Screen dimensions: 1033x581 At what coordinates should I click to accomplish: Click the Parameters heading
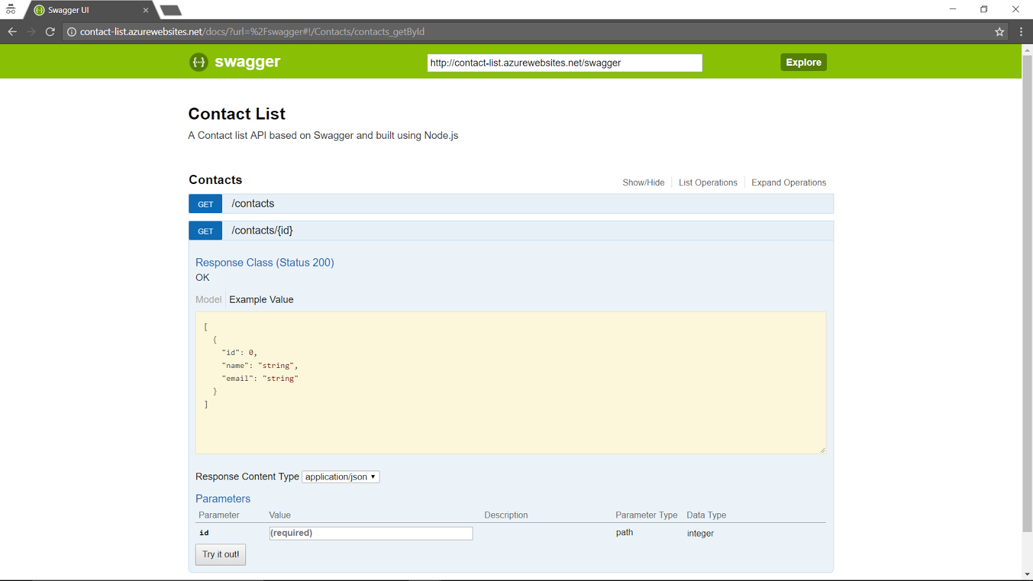click(223, 499)
